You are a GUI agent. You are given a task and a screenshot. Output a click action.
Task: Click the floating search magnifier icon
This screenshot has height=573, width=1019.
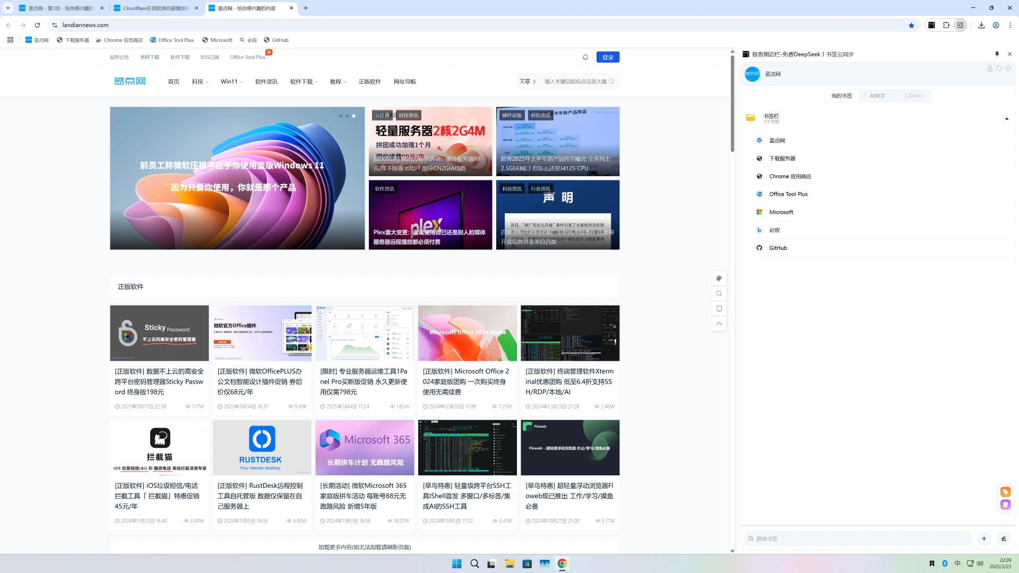719,293
